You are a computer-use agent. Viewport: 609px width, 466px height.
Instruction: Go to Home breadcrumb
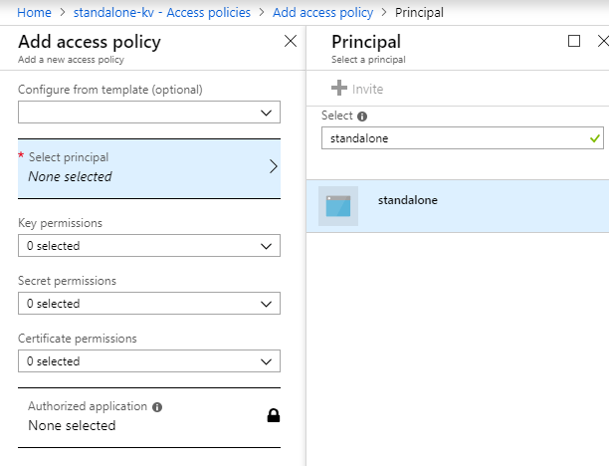pyautogui.click(x=35, y=13)
